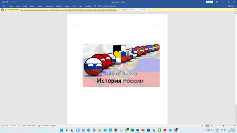Image resolution: width=237 pixels, height=133 pixels.
Task: Switch to Print Layout view
Action: coord(207,126)
